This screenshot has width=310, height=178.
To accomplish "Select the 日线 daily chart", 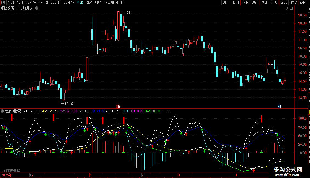I will point(80,2).
